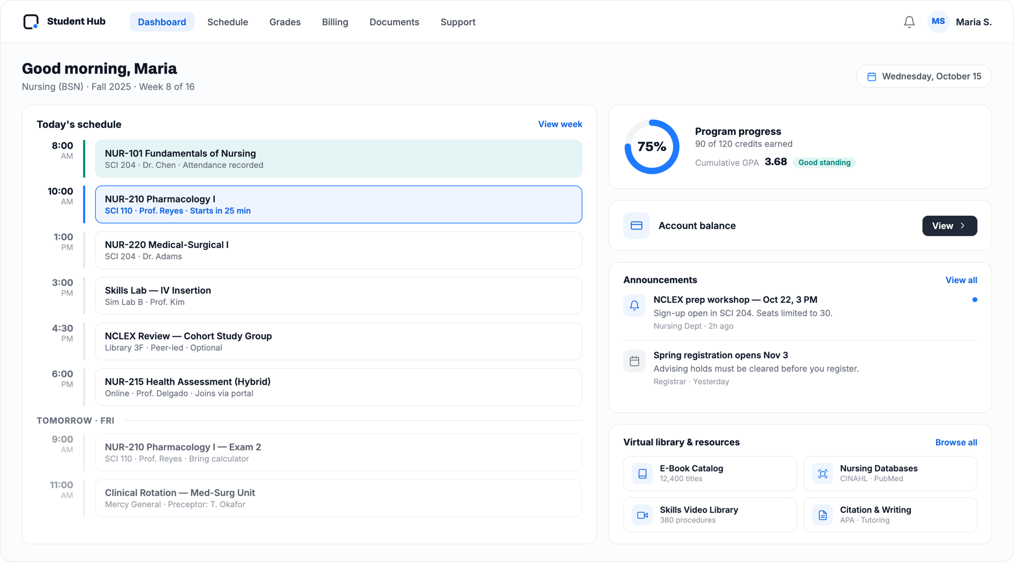Open the Grades tab
Viewport: 1014px width, 562px height.
click(285, 22)
